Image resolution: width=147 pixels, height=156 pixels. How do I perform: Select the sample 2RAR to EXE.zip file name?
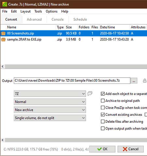pos(24,39)
